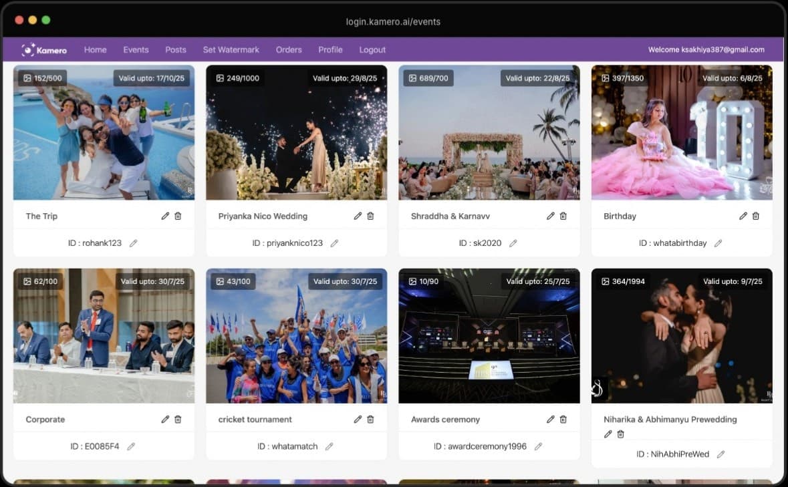Switch to the Set Watermark tab

pyautogui.click(x=231, y=49)
